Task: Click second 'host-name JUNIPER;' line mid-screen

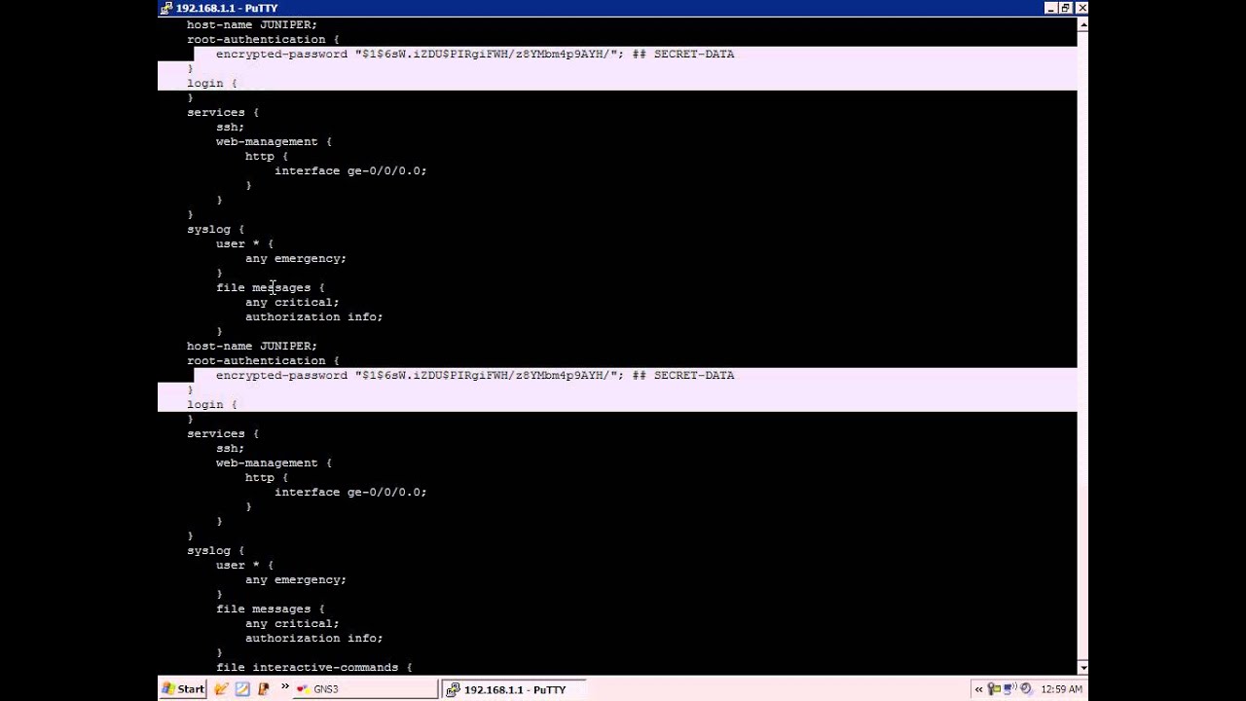Action: coord(252,347)
